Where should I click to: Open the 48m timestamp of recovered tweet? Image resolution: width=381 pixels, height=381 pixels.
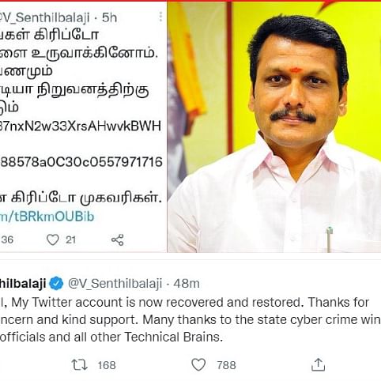pos(187,284)
